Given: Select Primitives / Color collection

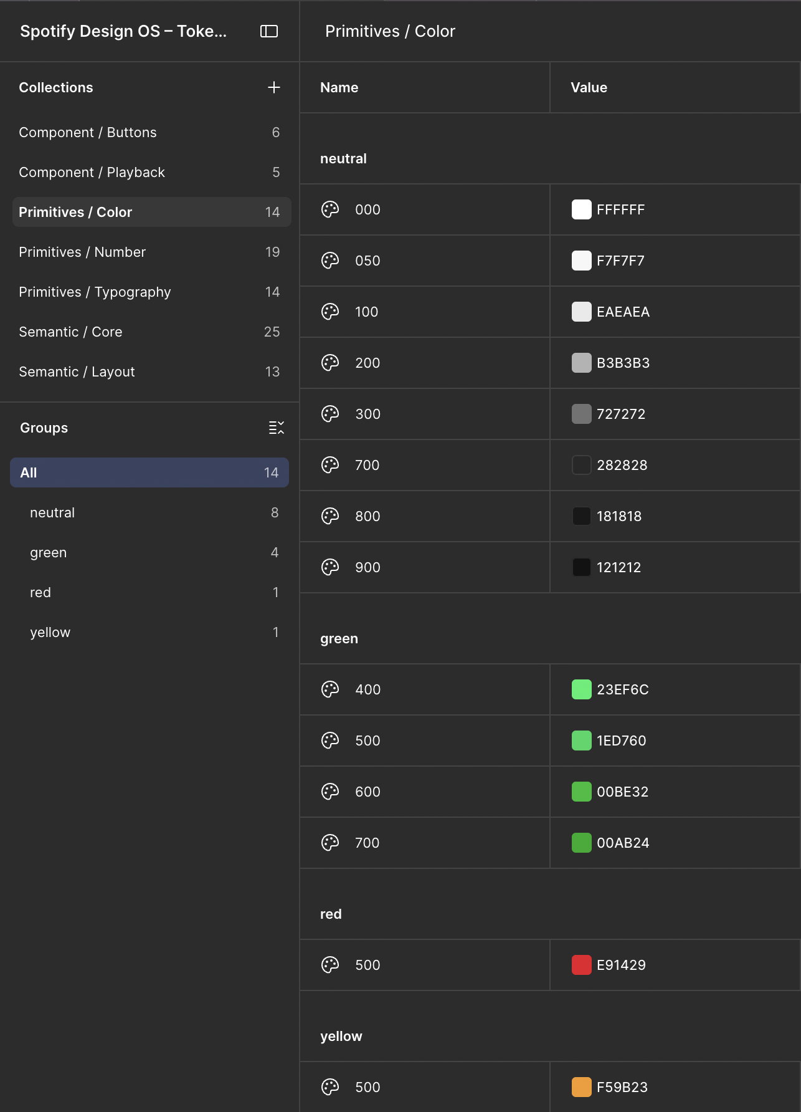Looking at the screenshot, I should coord(151,212).
